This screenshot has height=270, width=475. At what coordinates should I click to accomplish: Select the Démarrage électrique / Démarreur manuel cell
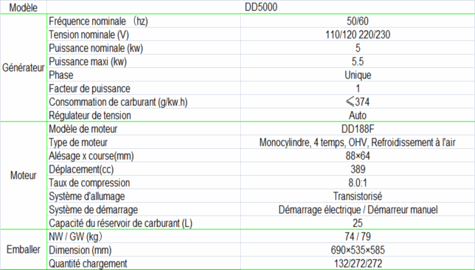[357, 209]
